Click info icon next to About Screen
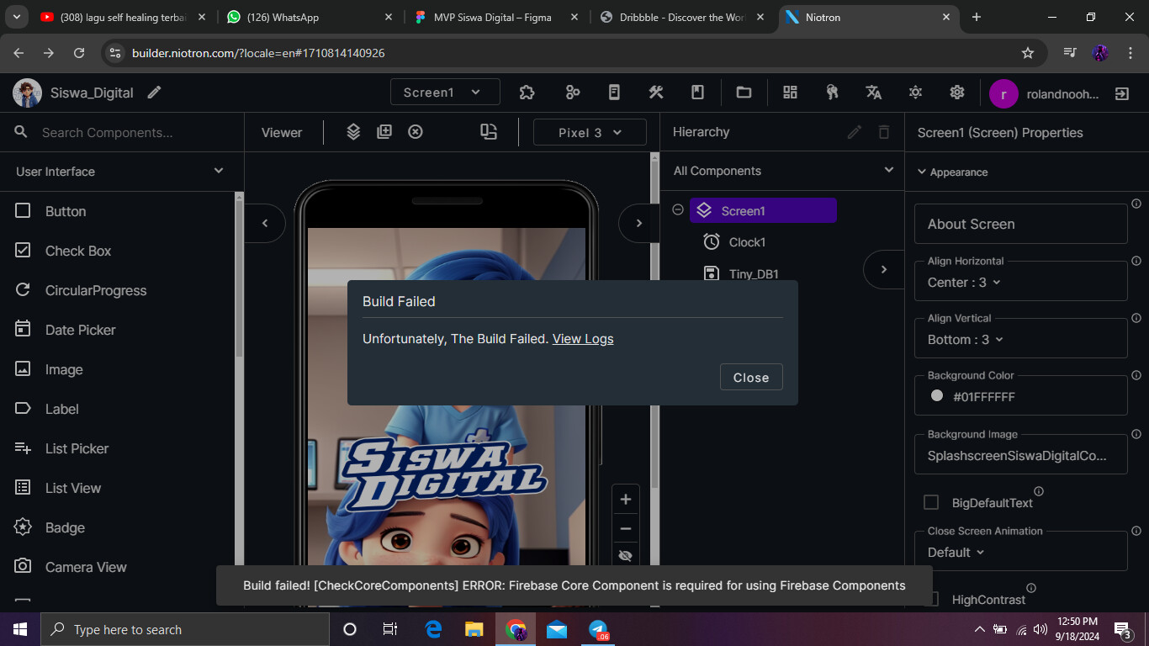1149x646 pixels. 1136,204
